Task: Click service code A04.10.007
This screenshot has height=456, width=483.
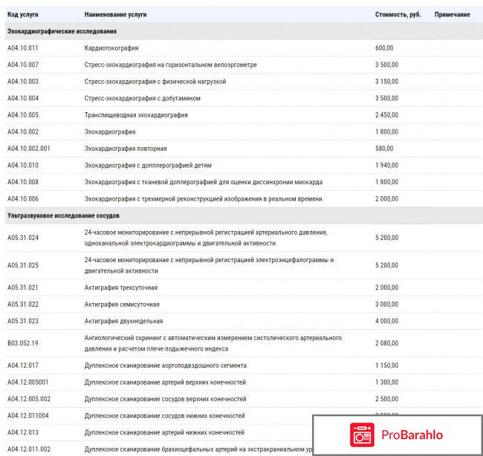Action: (x=23, y=65)
